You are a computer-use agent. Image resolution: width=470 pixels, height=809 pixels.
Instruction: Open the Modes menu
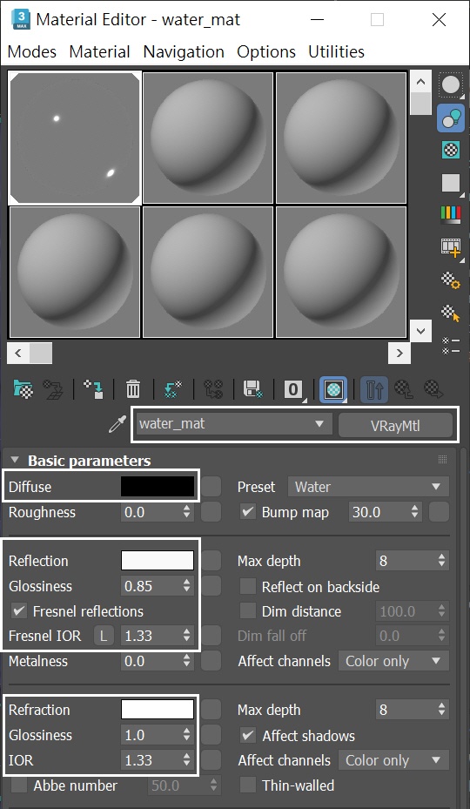[32, 51]
